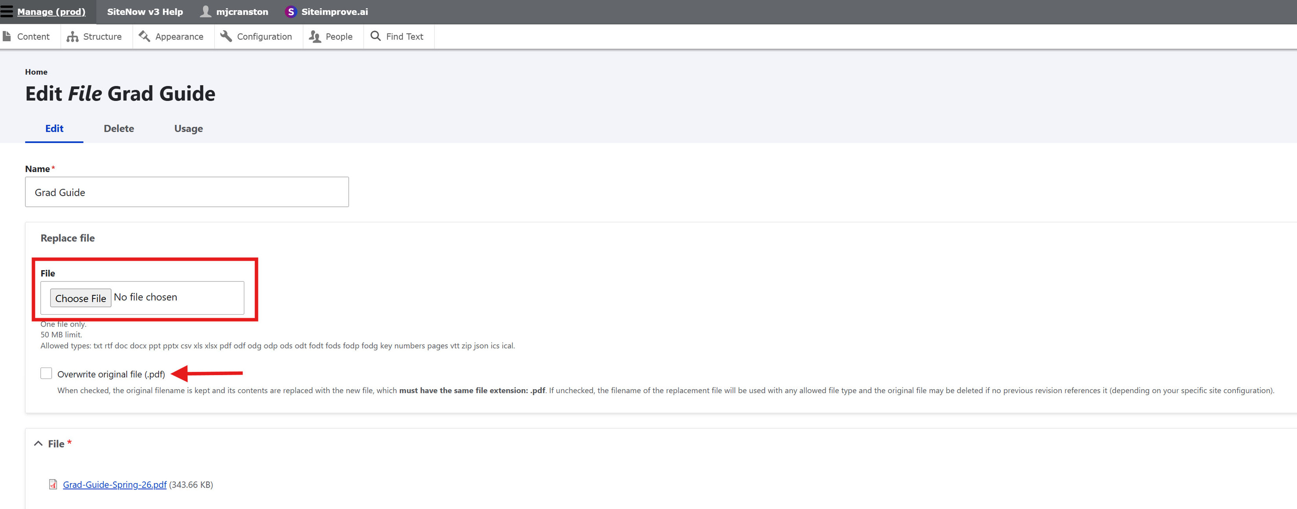Viewport: 1297px width, 509px height.
Task: Open the Configuration menu label
Action: click(x=264, y=36)
